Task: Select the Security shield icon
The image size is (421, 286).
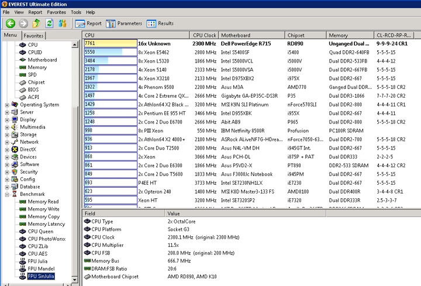Action: (x=15, y=172)
